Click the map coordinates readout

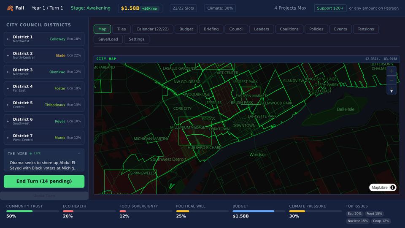[x=381, y=59]
